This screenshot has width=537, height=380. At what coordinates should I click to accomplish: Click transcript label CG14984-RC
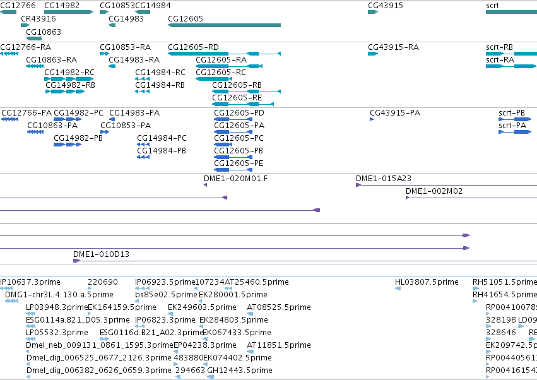tap(160, 73)
